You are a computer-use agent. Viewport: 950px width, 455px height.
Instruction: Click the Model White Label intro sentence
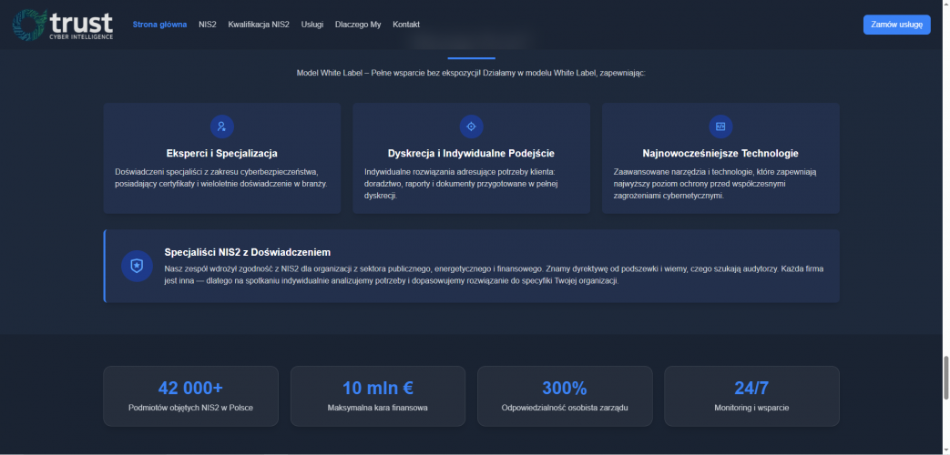[472, 73]
